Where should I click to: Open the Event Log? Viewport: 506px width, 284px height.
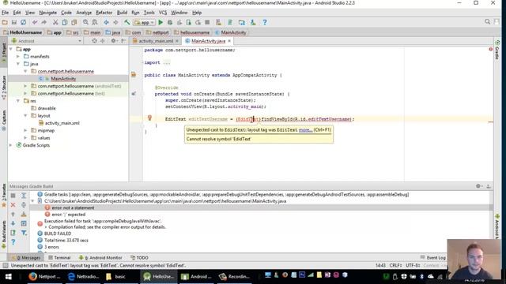[x=432, y=258]
